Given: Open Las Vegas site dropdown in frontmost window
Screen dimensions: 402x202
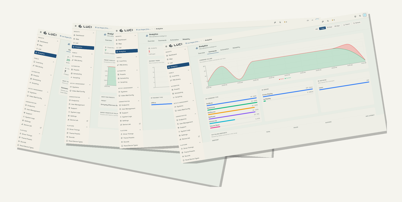Looking at the screenshot, I should click(194, 42).
